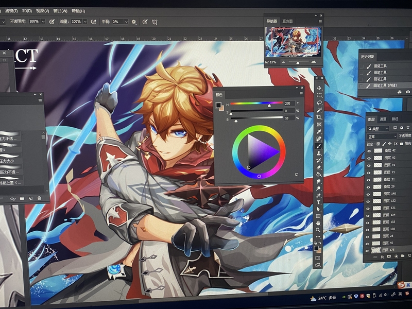This screenshot has height=309, width=412.
Task: Select the History Brush tool
Action: pyautogui.click(x=319, y=160)
